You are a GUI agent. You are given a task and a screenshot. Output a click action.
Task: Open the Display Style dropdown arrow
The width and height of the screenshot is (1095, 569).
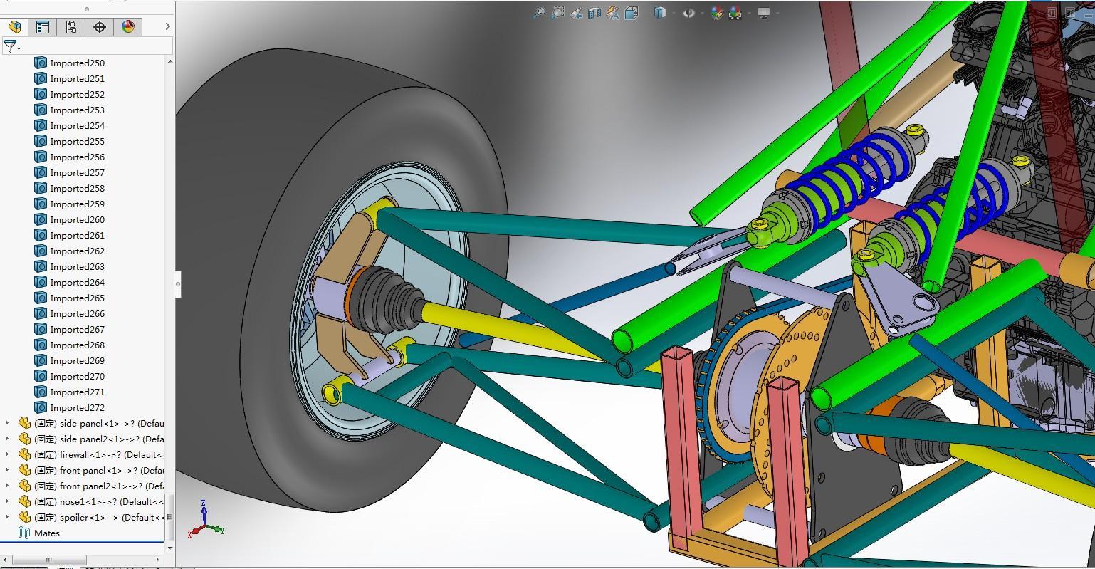point(673,13)
